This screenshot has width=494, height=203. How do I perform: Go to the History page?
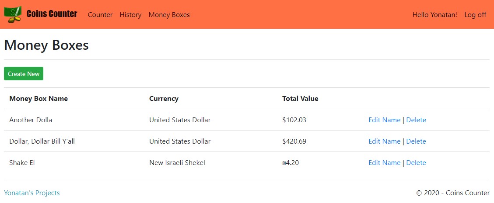coord(130,15)
